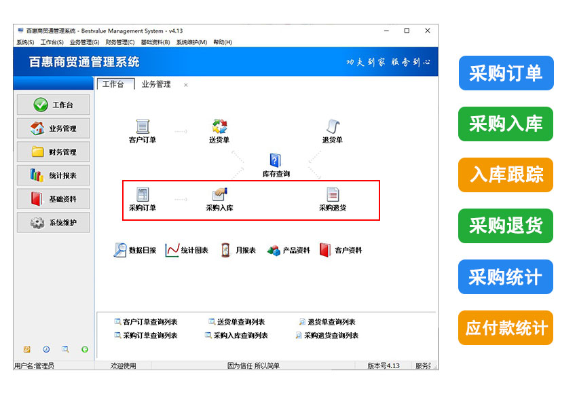
Task: Click search window icon in sidebar bottom
Action: pyautogui.click(x=65, y=348)
